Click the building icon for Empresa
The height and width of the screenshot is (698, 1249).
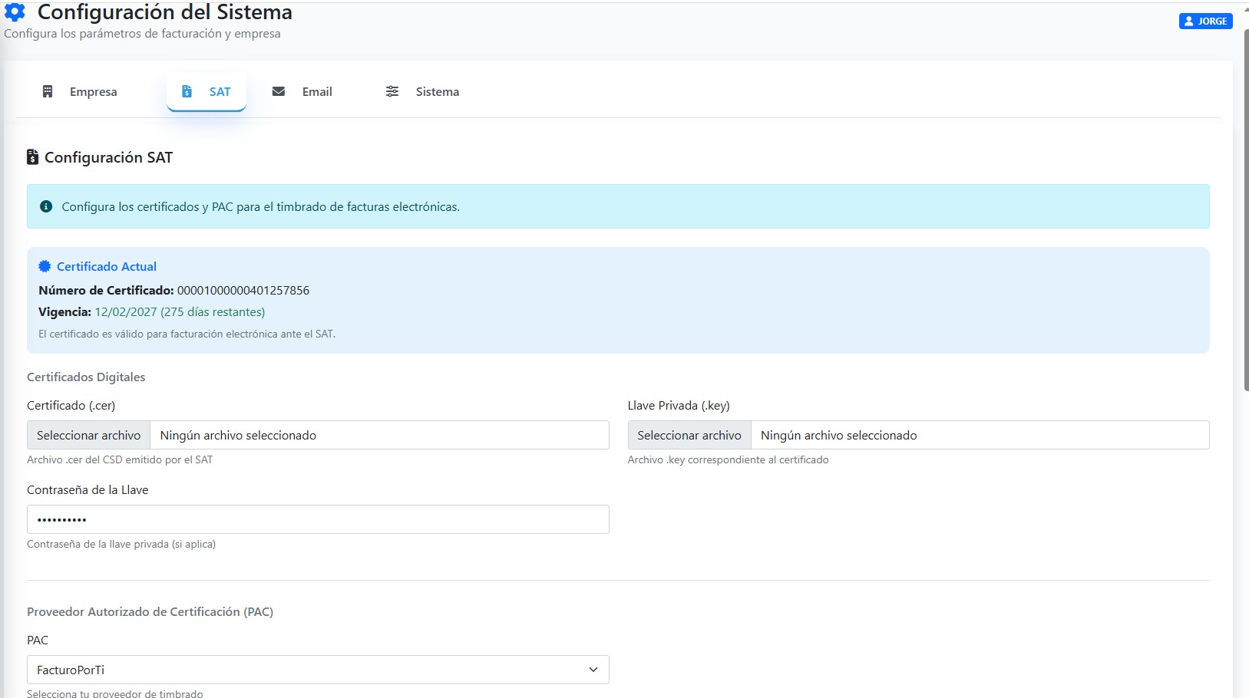click(x=48, y=91)
